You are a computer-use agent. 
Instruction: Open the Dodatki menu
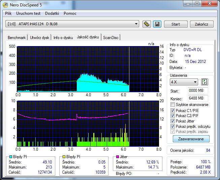52,13
